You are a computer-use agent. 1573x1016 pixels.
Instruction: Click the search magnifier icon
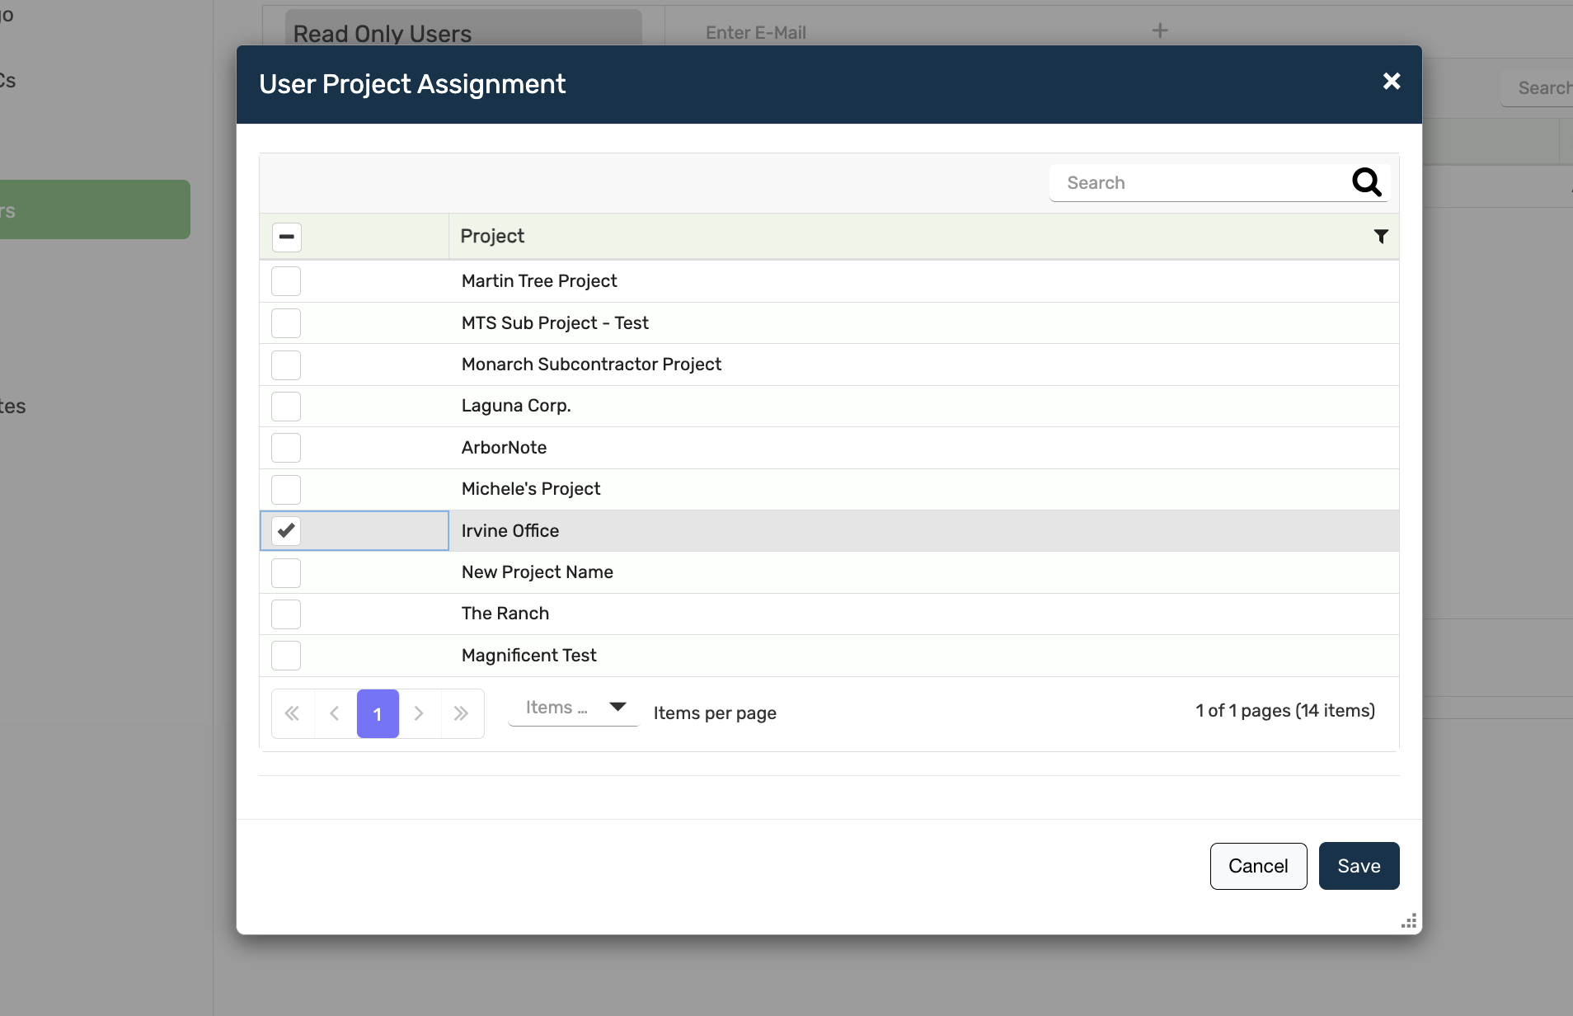click(1366, 182)
